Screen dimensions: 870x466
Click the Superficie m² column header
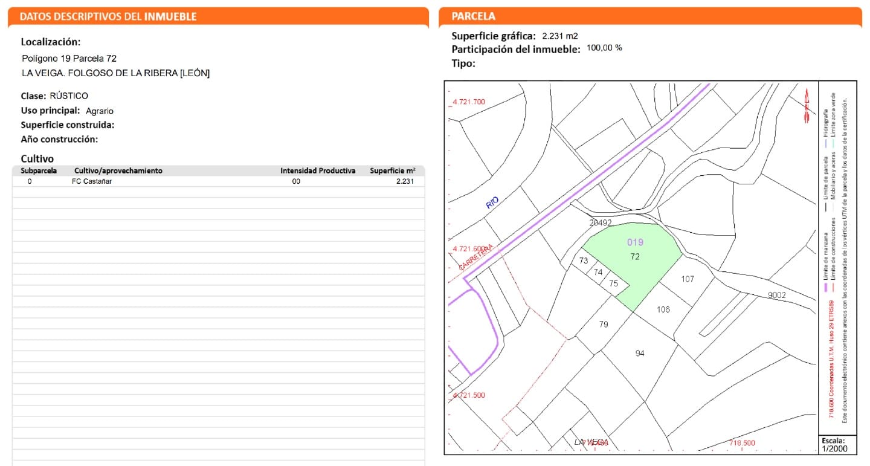tap(391, 170)
